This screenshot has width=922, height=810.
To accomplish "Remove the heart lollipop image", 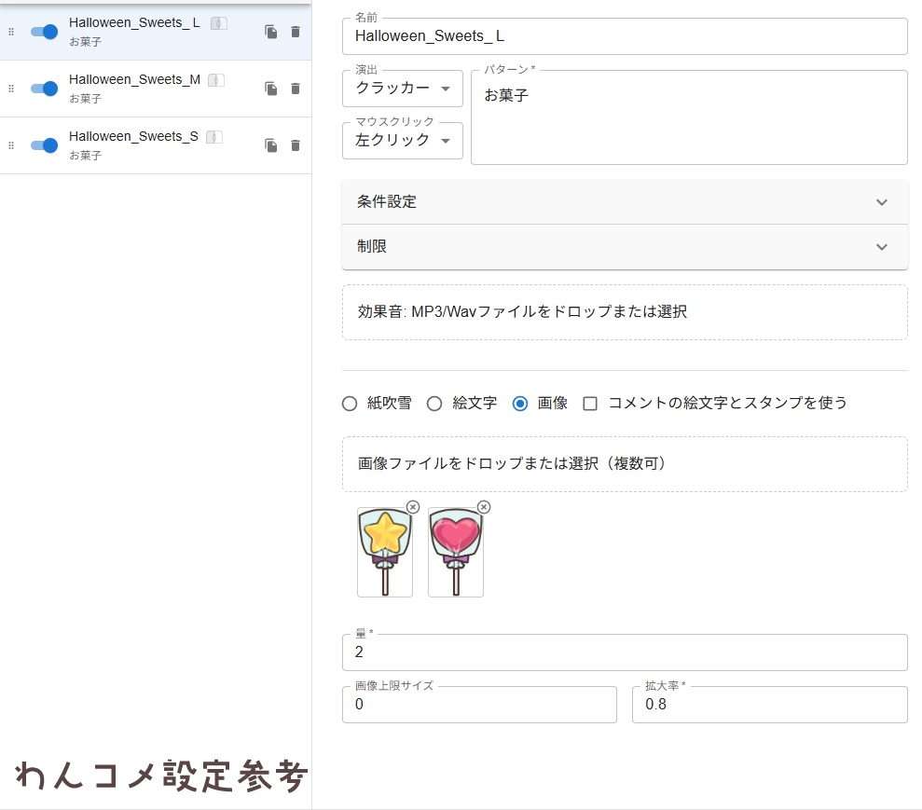I will [483, 507].
